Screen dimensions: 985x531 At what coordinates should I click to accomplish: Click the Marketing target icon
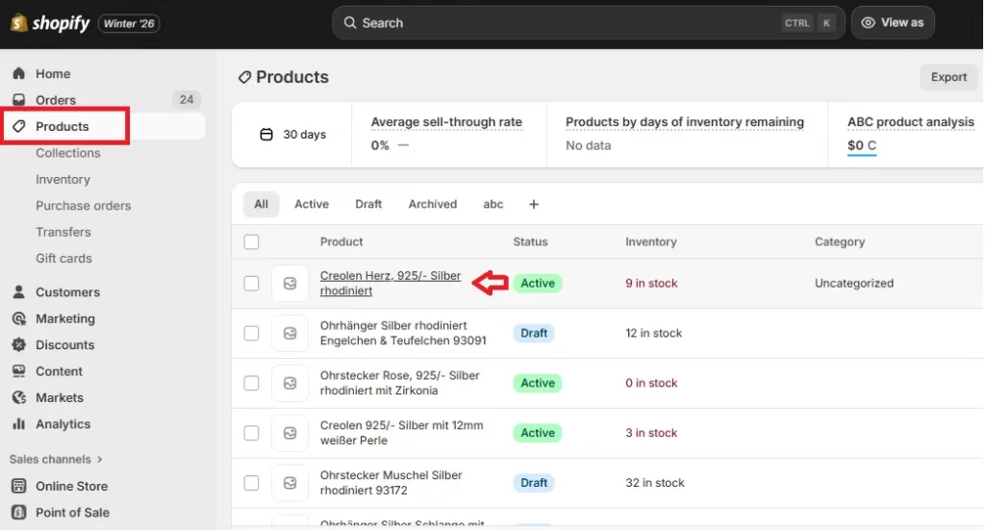pos(19,318)
